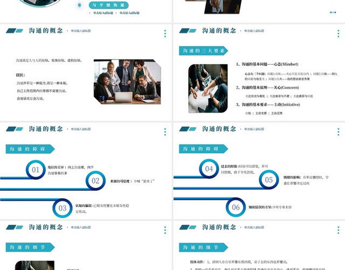Click the dark photo on the top-right slide
Image resolution: width=345 pixels, height=270 pixels.
223,6
